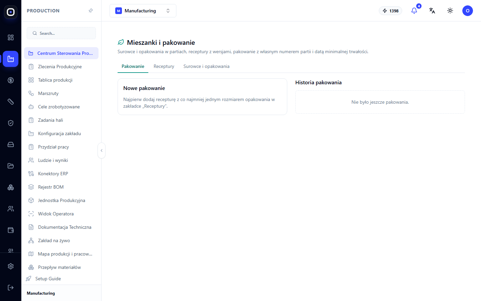Open Konektory ERP

pos(61,174)
